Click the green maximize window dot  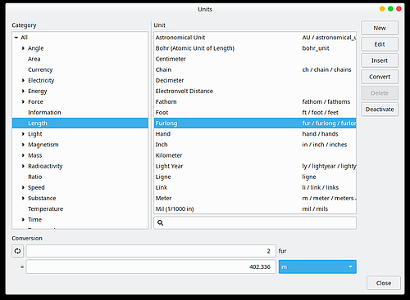click(x=390, y=9)
